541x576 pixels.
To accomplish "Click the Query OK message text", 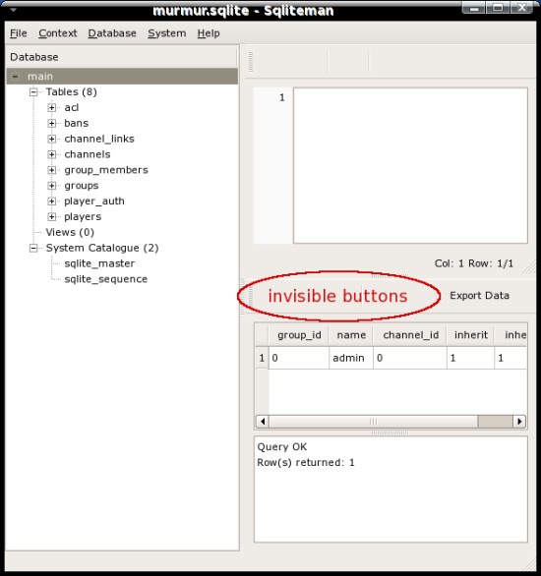I will coord(282,447).
